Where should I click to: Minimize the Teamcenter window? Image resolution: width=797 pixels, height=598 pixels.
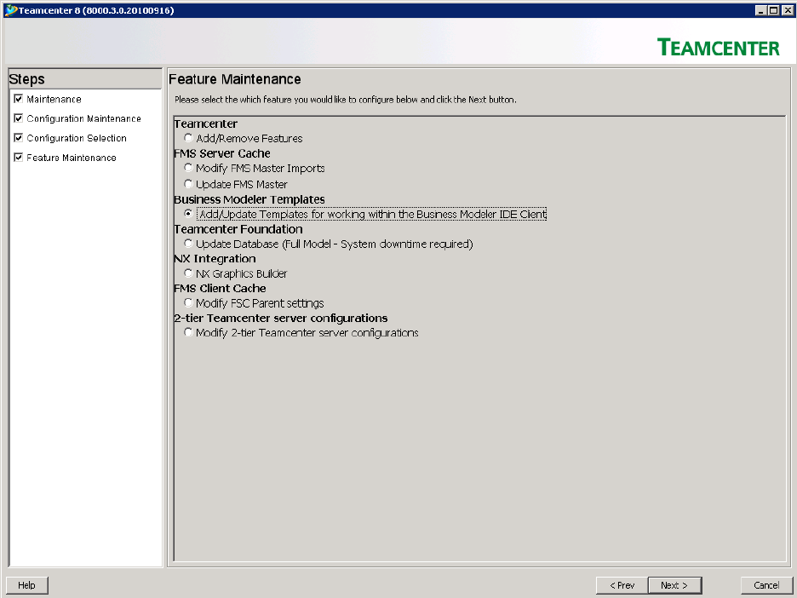(761, 10)
